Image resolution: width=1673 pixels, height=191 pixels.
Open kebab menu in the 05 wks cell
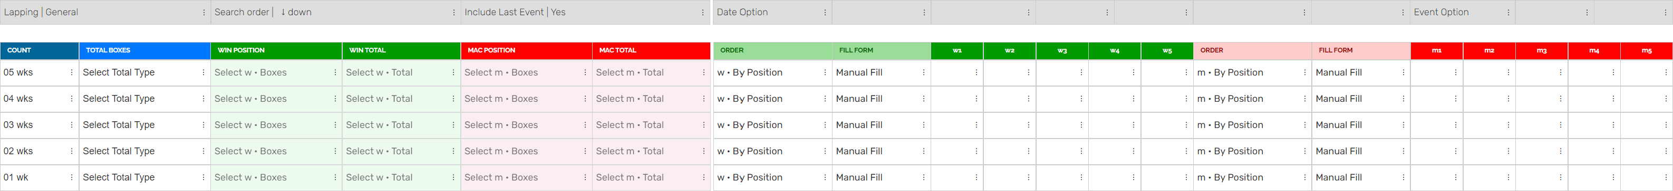click(71, 73)
